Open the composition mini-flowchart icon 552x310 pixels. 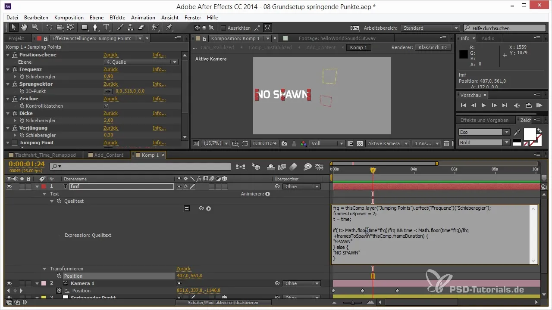(241, 167)
